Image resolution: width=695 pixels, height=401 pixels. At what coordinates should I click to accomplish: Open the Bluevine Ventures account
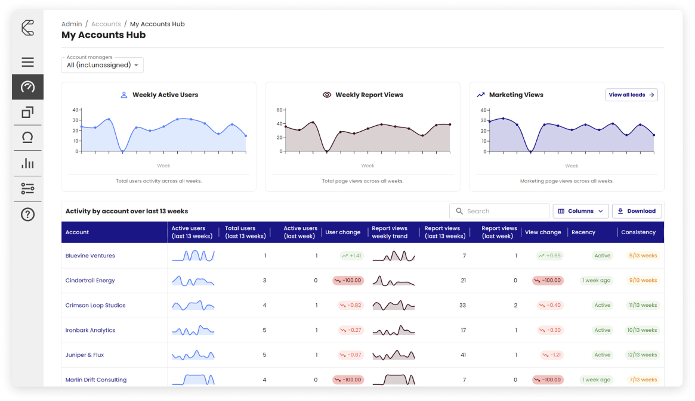coord(90,256)
